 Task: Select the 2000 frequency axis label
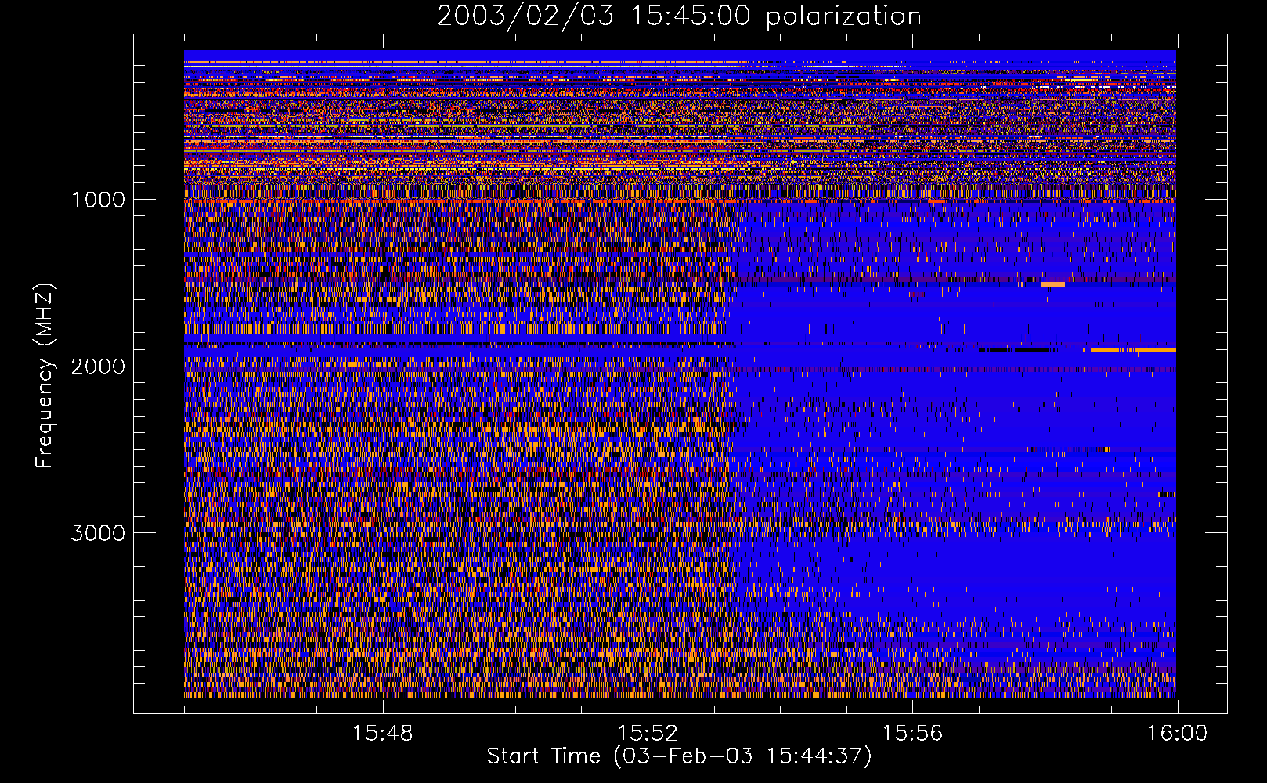point(98,366)
